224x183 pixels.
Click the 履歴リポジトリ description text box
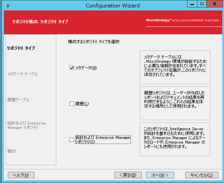[175, 103]
